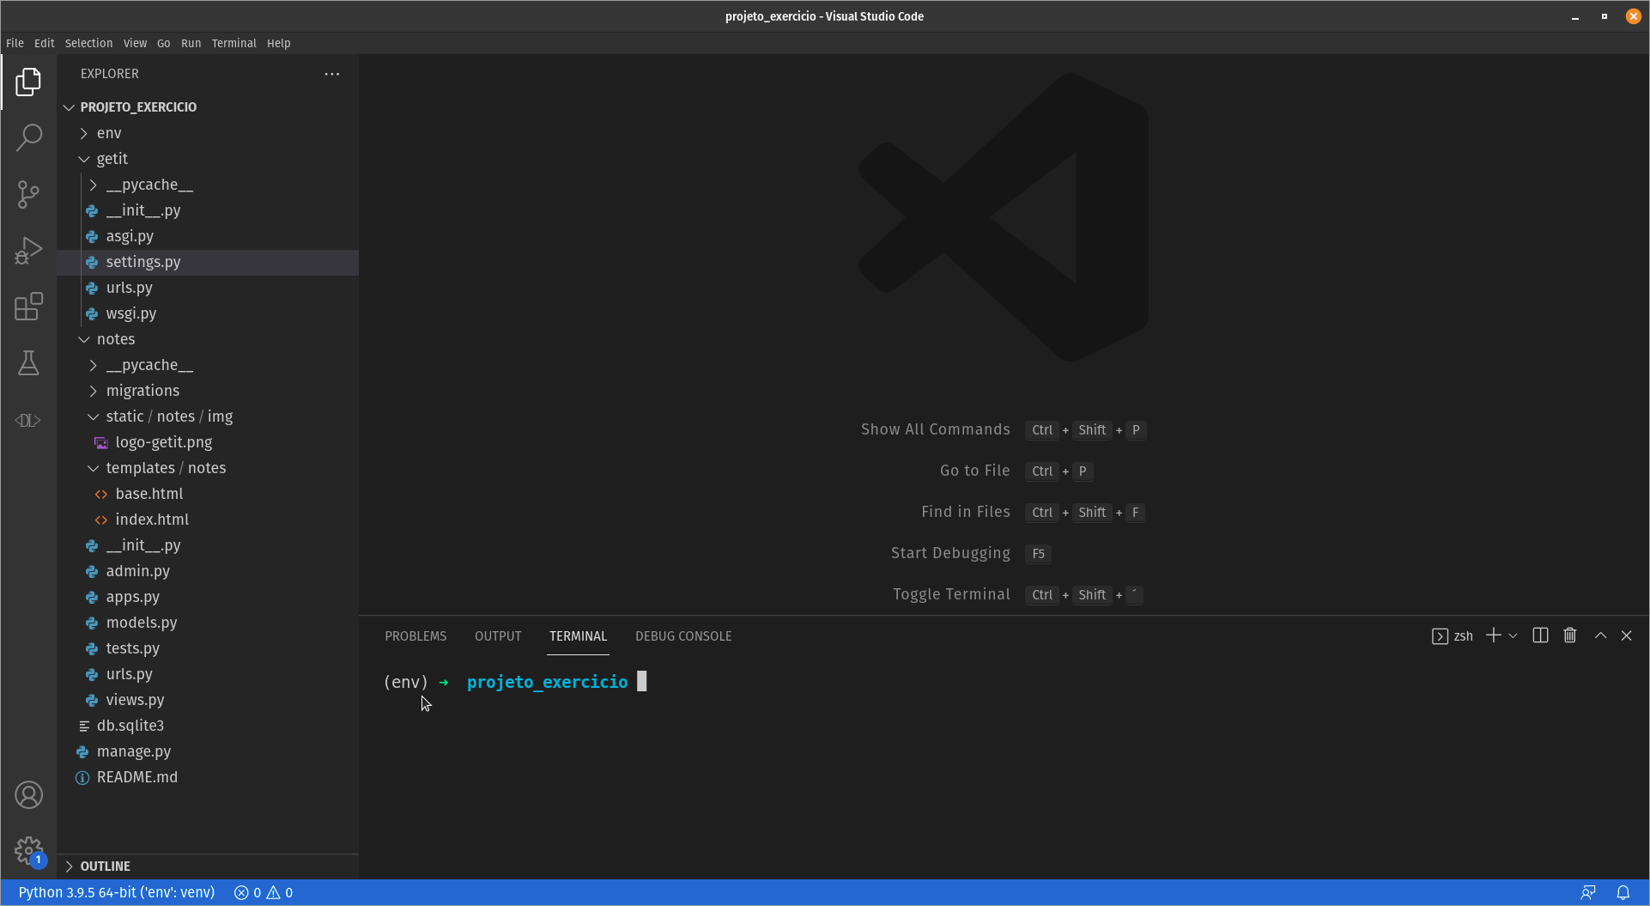The width and height of the screenshot is (1650, 906).
Task: Open the launch profile dropdown beside plus
Action: point(1514,635)
